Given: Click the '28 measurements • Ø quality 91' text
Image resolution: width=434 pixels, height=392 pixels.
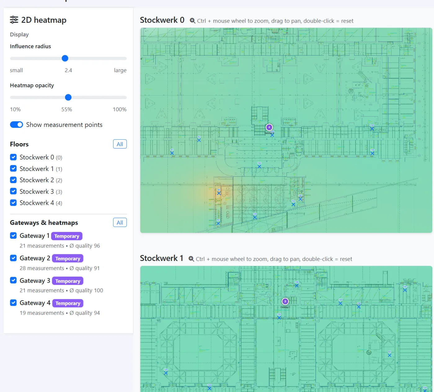Looking at the screenshot, I should tap(60, 268).
